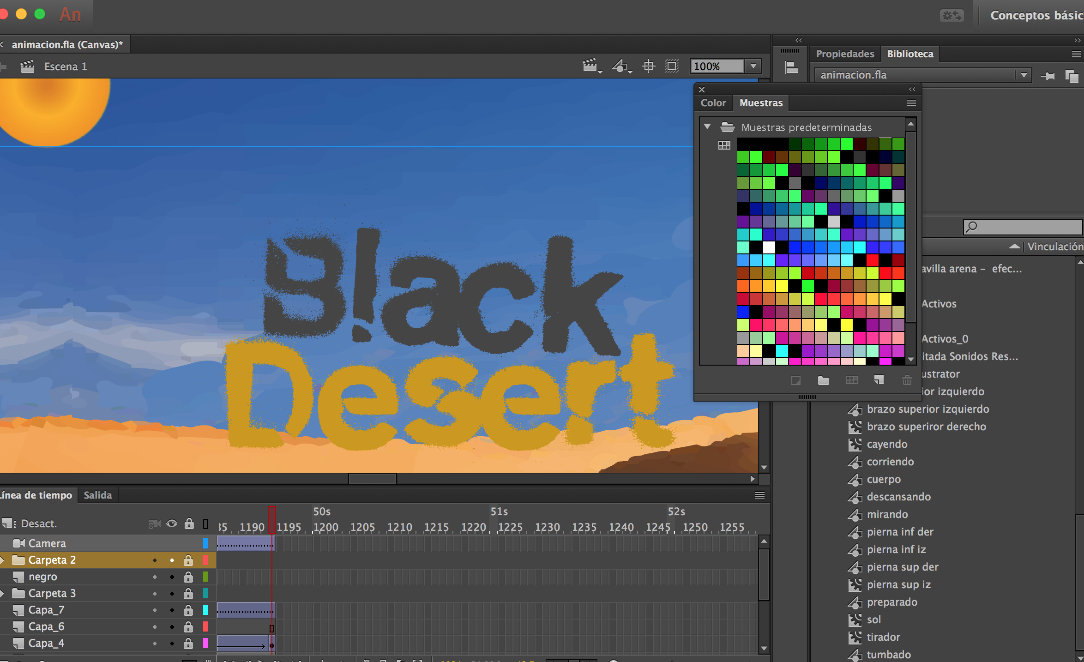Switch to the Biblioteca tab

(910, 54)
